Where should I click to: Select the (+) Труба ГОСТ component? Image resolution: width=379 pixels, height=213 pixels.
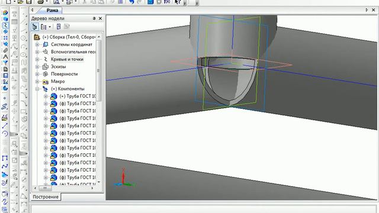point(78,96)
